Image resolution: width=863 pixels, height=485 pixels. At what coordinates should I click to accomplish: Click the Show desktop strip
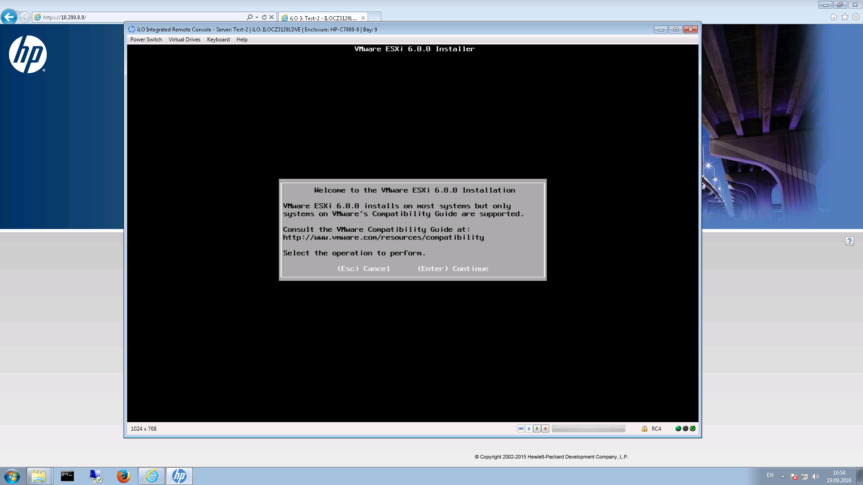(x=860, y=476)
